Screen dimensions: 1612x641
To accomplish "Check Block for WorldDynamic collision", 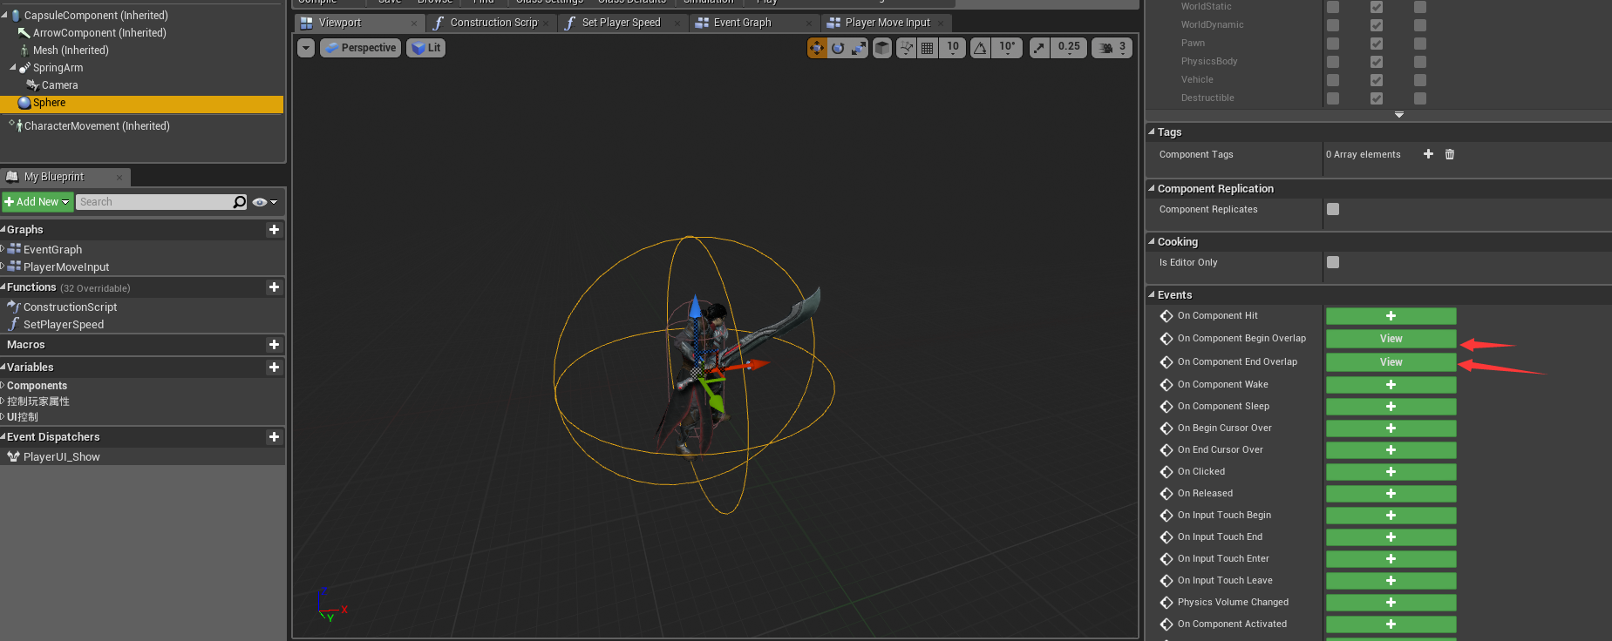I will (1420, 25).
